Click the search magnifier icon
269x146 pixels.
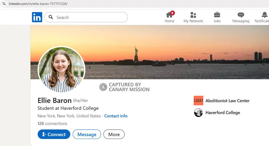51,17
